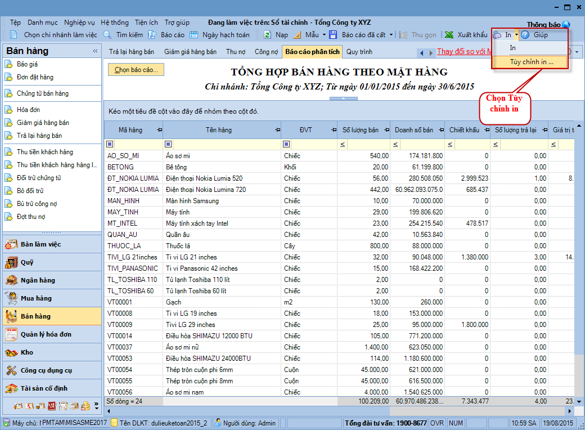Open Thu tiền khách hàng link
585x430 pixels.
(45, 152)
